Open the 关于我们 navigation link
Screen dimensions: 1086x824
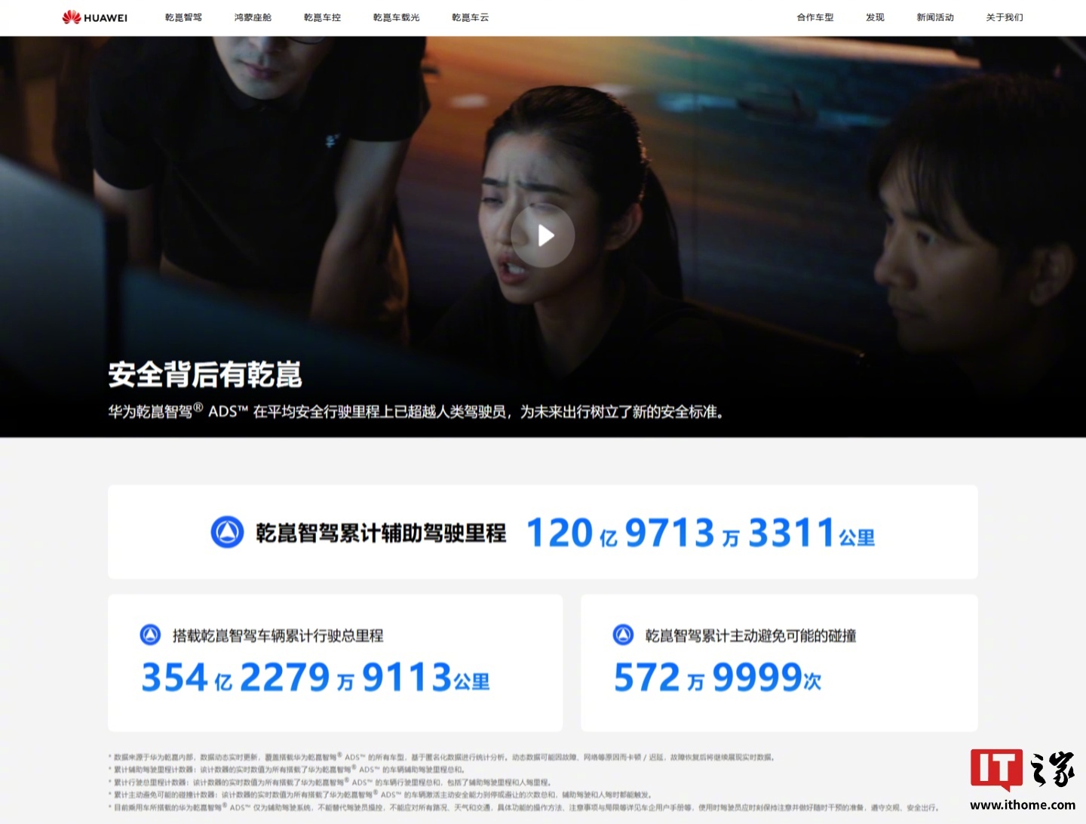[1005, 17]
